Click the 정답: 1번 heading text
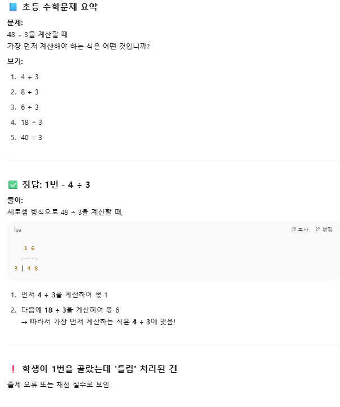Viewport: 340px width, 407px height. tap(40, 185)
